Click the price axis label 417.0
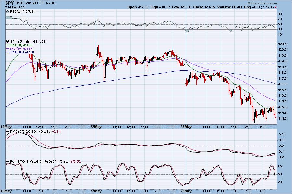 tap(282, 84)
